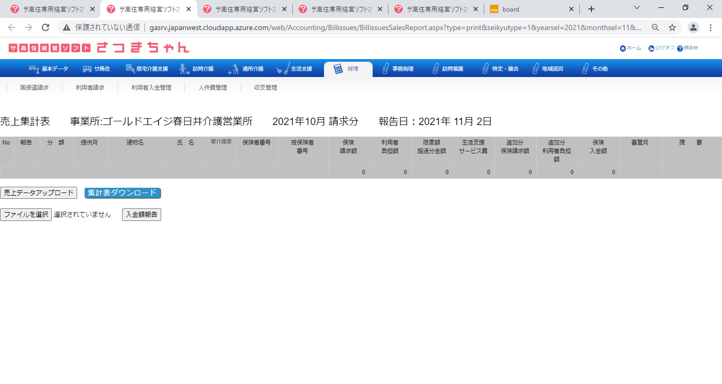Go to 国保連請求 submenu
Image resolution: width=722 pixels, height=384 pixels.
34,88
